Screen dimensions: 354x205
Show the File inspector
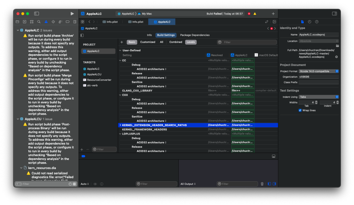[303, 22]
